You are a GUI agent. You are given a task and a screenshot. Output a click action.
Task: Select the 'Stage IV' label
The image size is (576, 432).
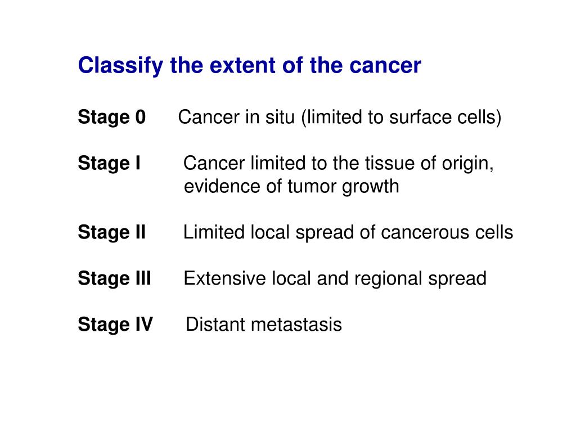pyautogui.click(x=115, y=325)
